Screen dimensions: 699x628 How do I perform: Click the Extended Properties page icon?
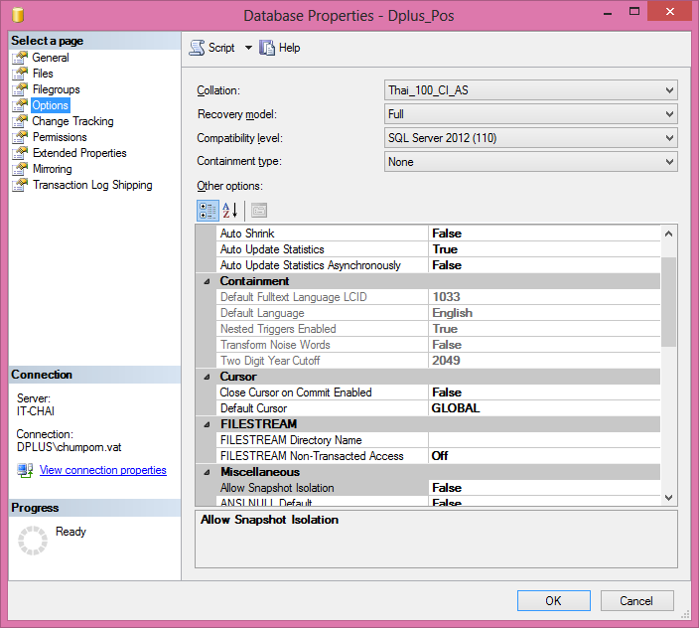coord(20,153)
